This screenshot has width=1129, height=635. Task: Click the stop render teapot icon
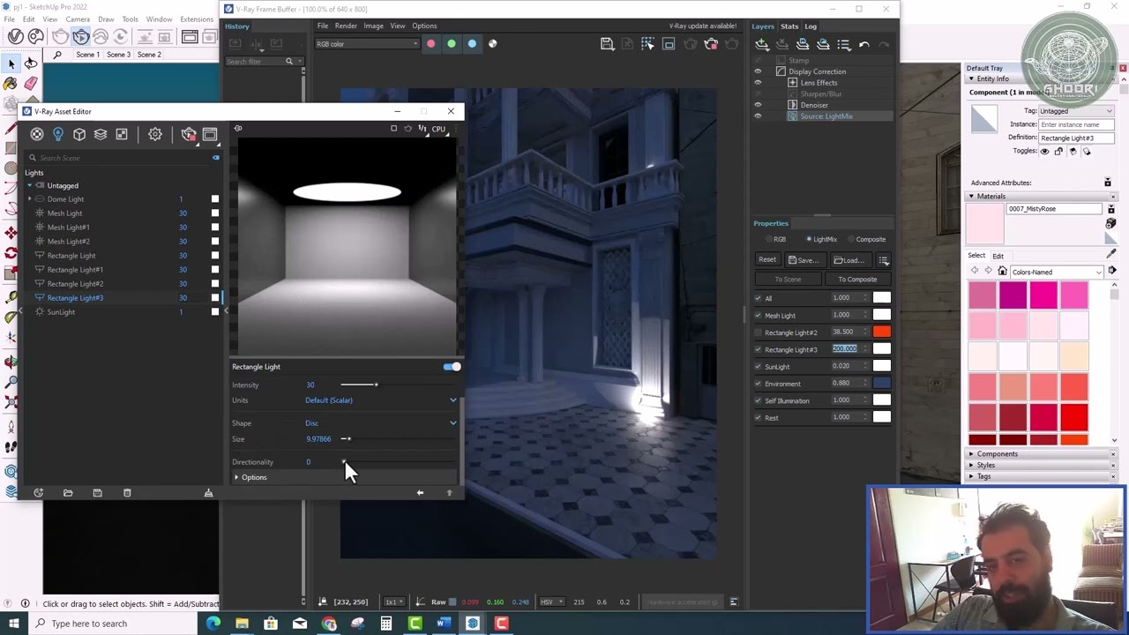711,44
